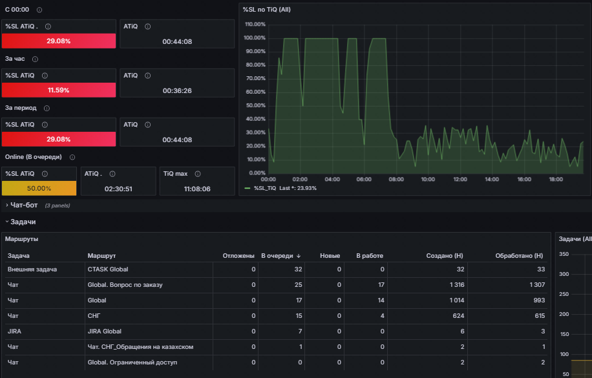Toggle %SL_TiQ series in chart legend
This screenshot has height=378, width=592.
265,188
